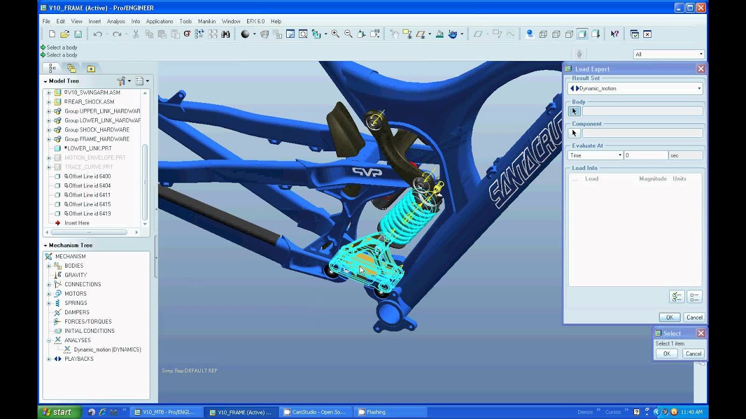Click the zoom window magnifier icon
Screen dimensions: 746x419
[x=303, y=34]
